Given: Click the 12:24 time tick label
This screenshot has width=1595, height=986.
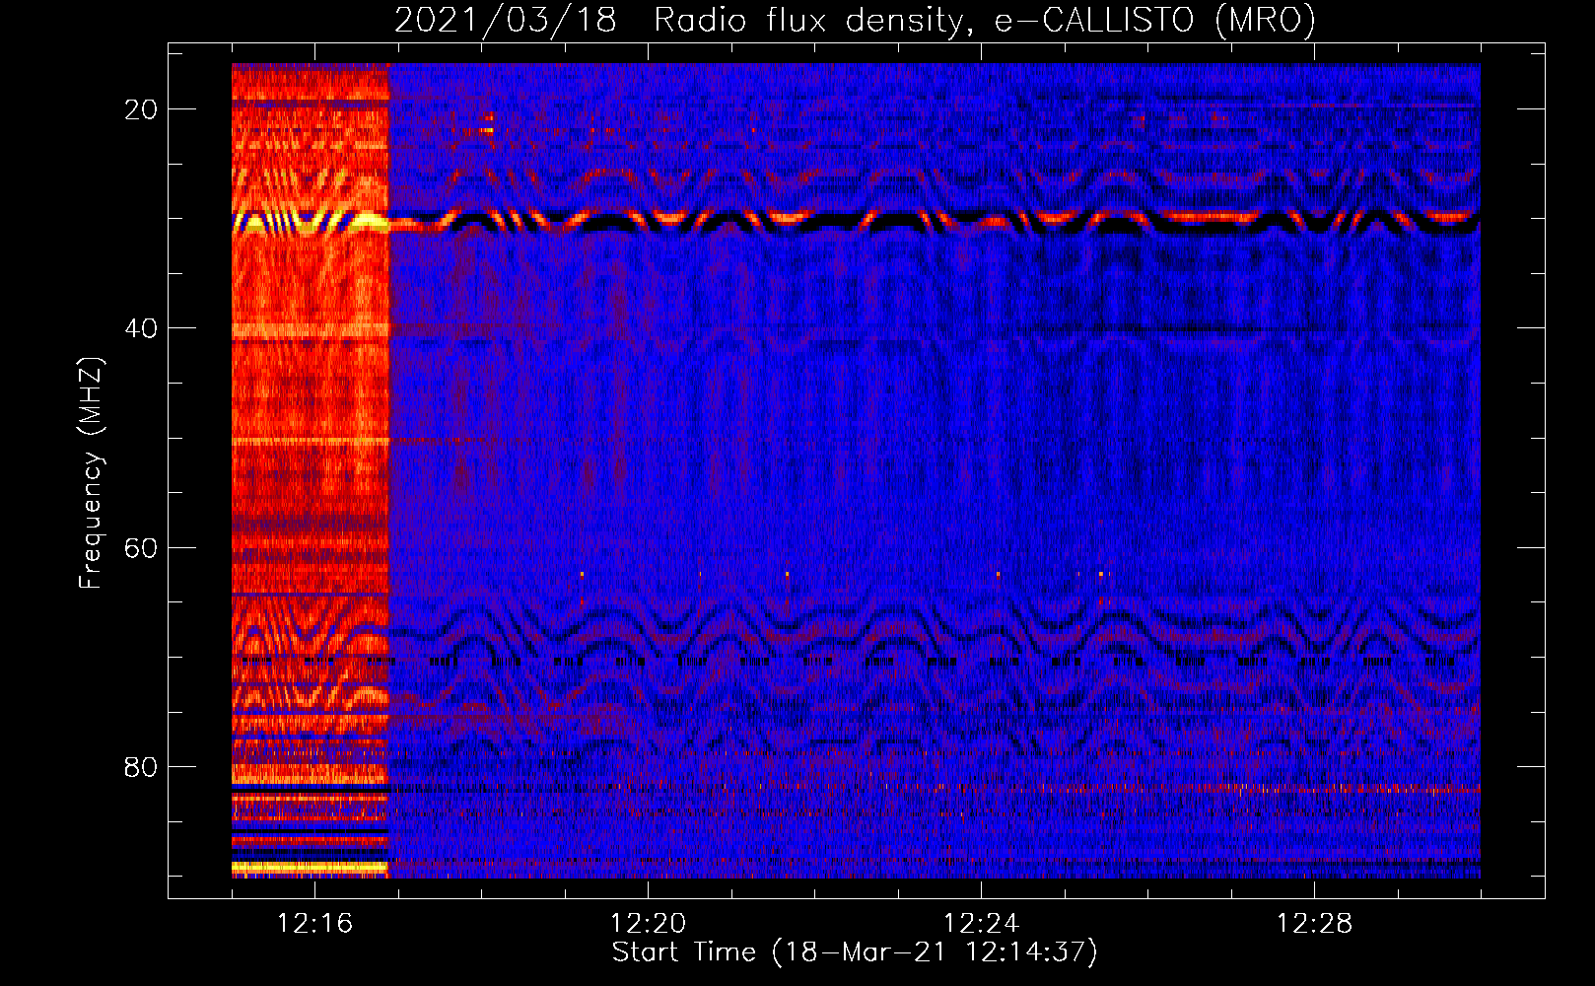Looking at the screenshot, I should [x=981, y=924].
